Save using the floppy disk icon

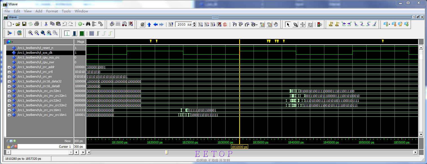(x=24, y=24)
